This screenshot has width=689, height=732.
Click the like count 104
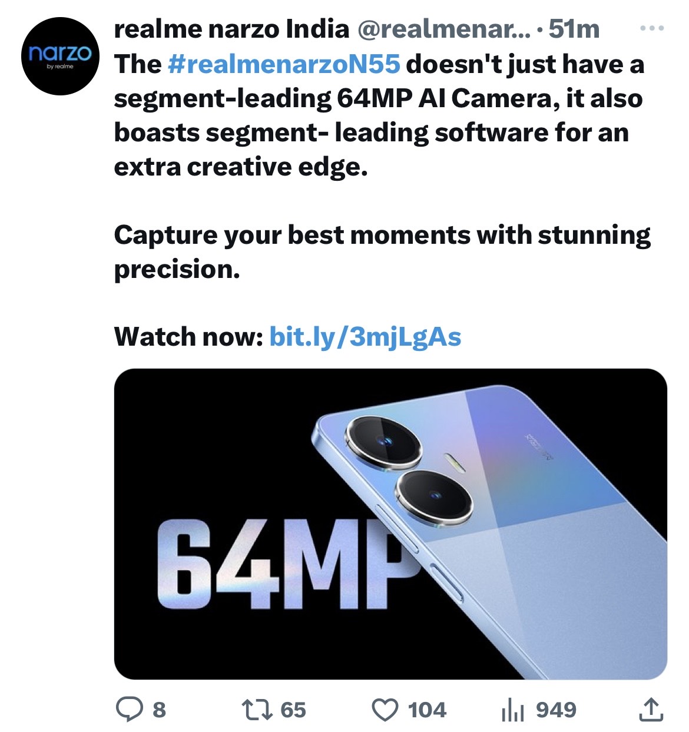coord(428,710)
